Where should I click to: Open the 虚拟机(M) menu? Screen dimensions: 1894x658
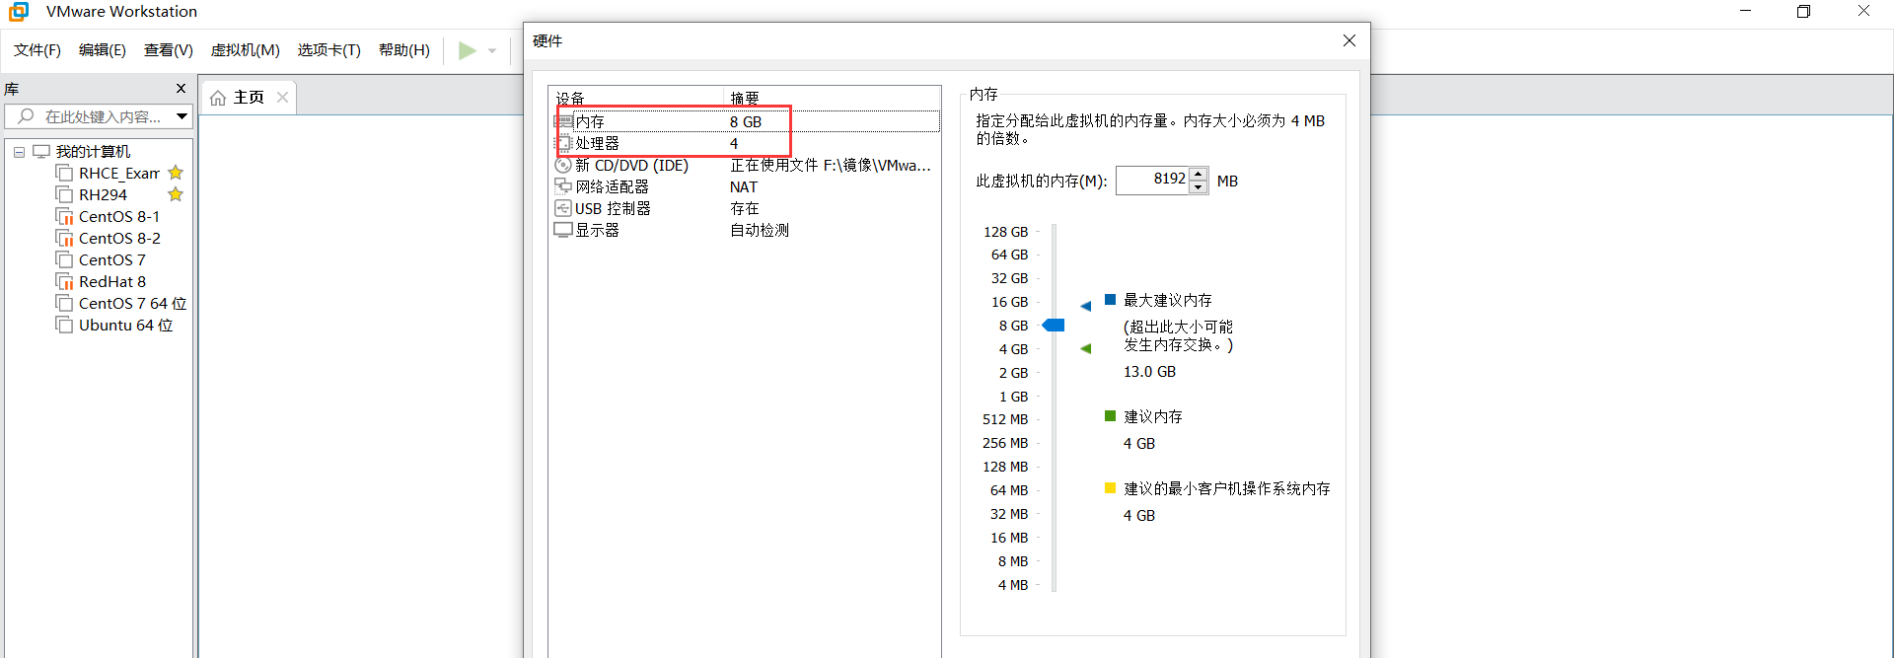tap(246, 50)
